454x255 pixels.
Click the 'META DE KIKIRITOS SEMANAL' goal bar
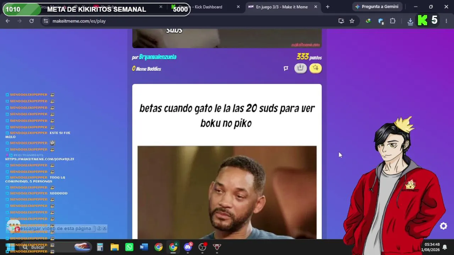click(96, 10)
